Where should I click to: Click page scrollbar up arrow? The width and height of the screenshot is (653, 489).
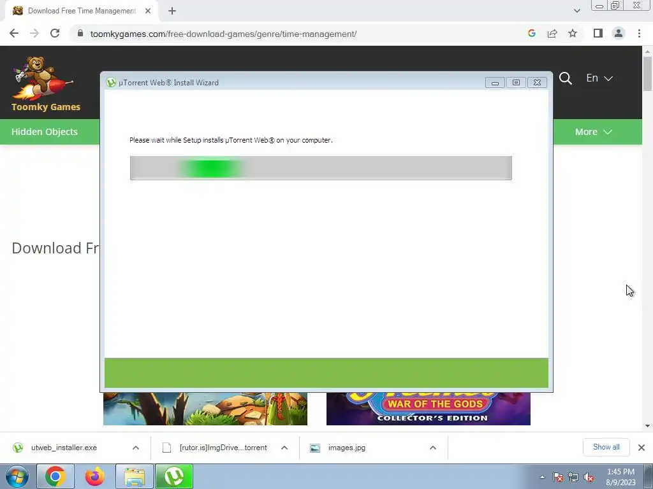click(x=647, y=52)
